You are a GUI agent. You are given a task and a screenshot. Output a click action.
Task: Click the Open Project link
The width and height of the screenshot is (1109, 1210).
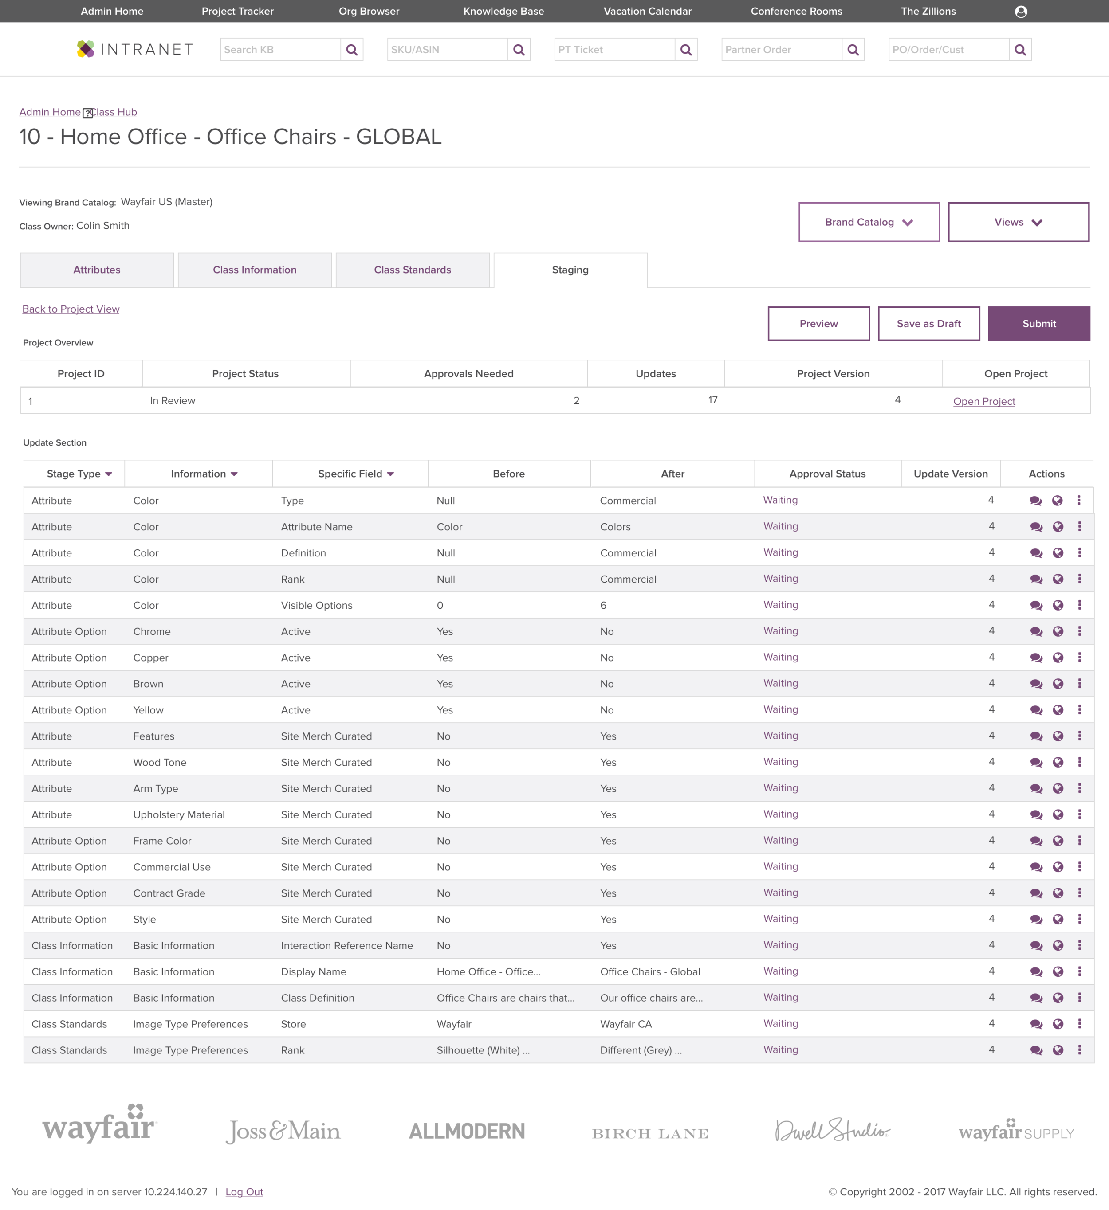(x=984, y=402)
